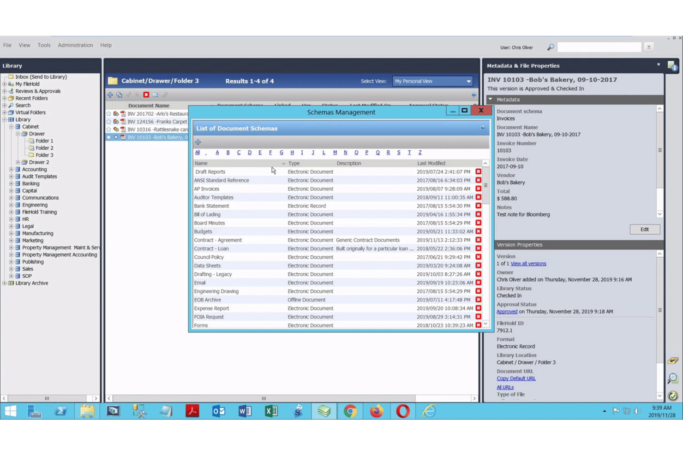Viewport: 683px width, 455px height.
Task: Delete the Council Policy schema
Action: click(x=479, y=257)
